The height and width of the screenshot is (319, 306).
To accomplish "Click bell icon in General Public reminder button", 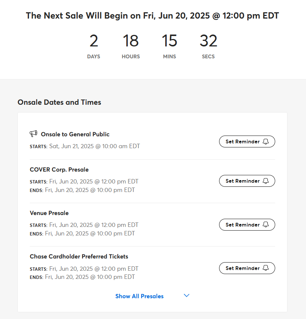I will [266, 141].
